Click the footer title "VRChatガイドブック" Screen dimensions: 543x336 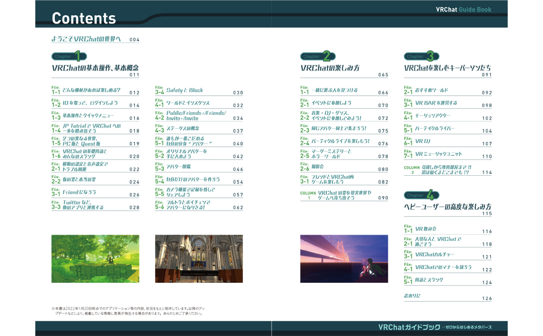[409, 328]
